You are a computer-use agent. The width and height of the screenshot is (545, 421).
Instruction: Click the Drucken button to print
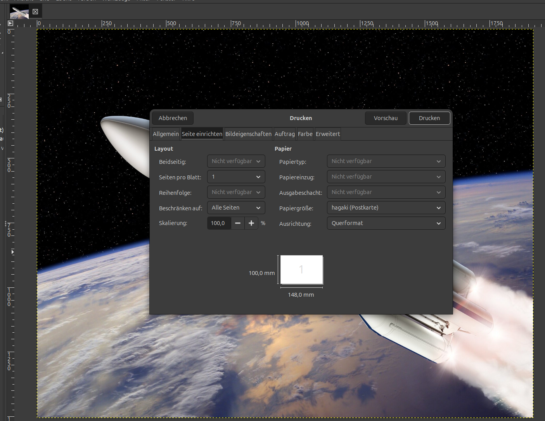click(x=429, y=118)
